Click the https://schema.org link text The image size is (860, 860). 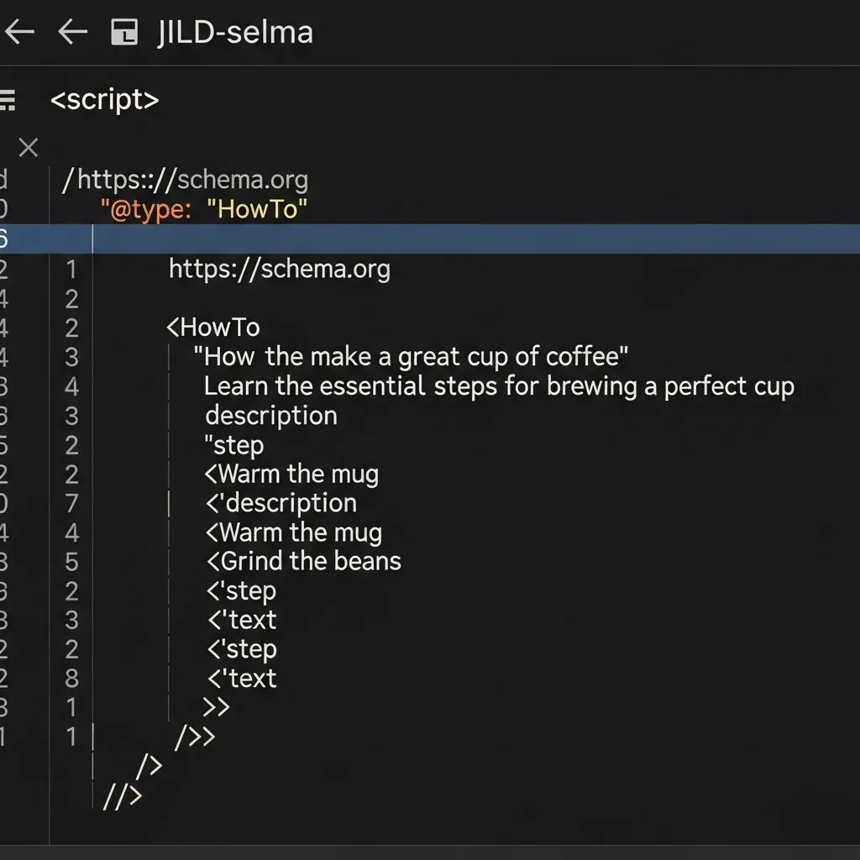pos(279,269)
